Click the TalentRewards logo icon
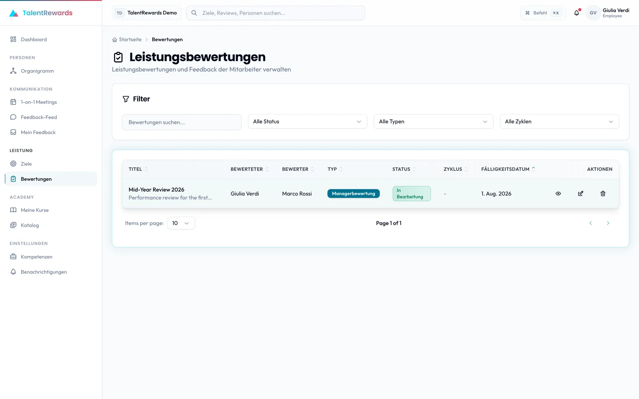 [14, 13]
